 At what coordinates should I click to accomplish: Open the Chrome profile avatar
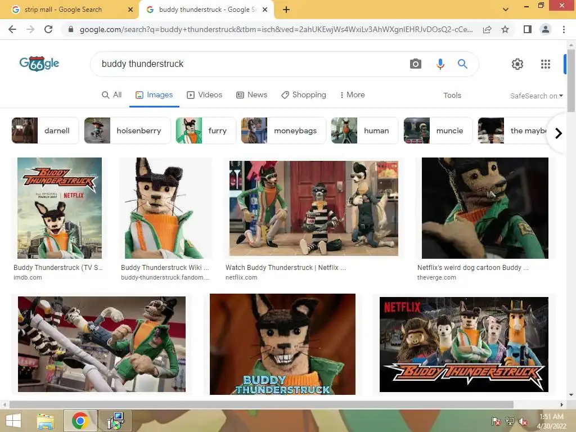pos(546,29)
